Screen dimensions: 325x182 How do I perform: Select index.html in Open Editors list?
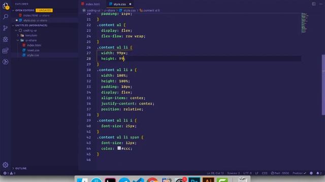click(x=30, y=15)
